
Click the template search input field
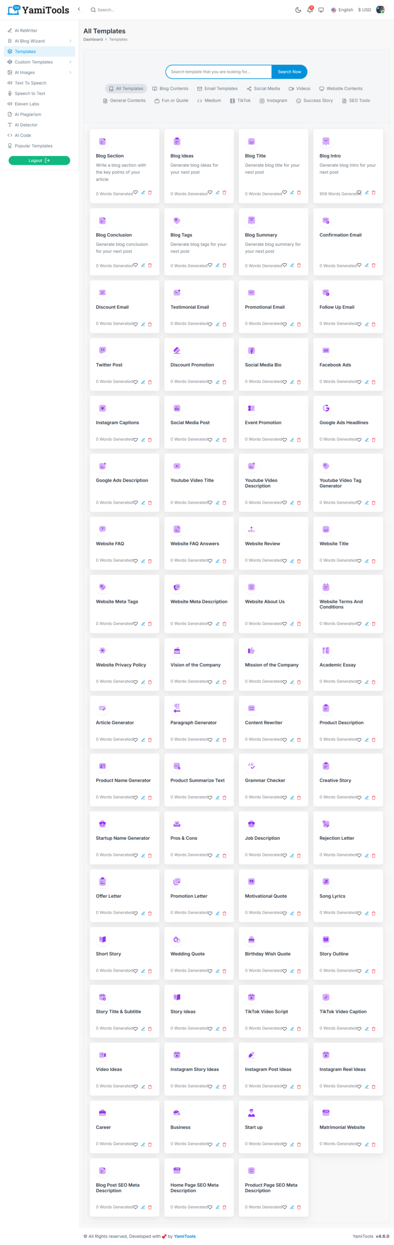(219, 72)
